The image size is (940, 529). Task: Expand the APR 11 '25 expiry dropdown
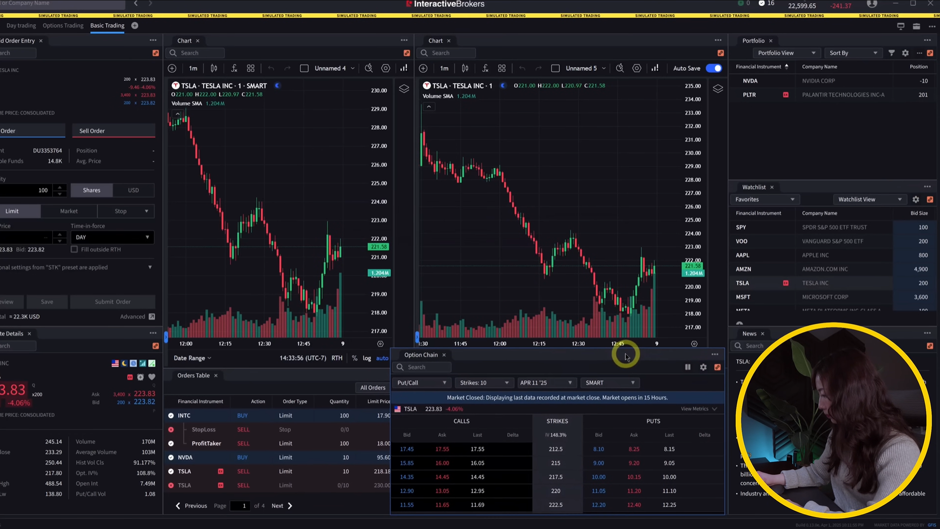click(x=546, y=383)
